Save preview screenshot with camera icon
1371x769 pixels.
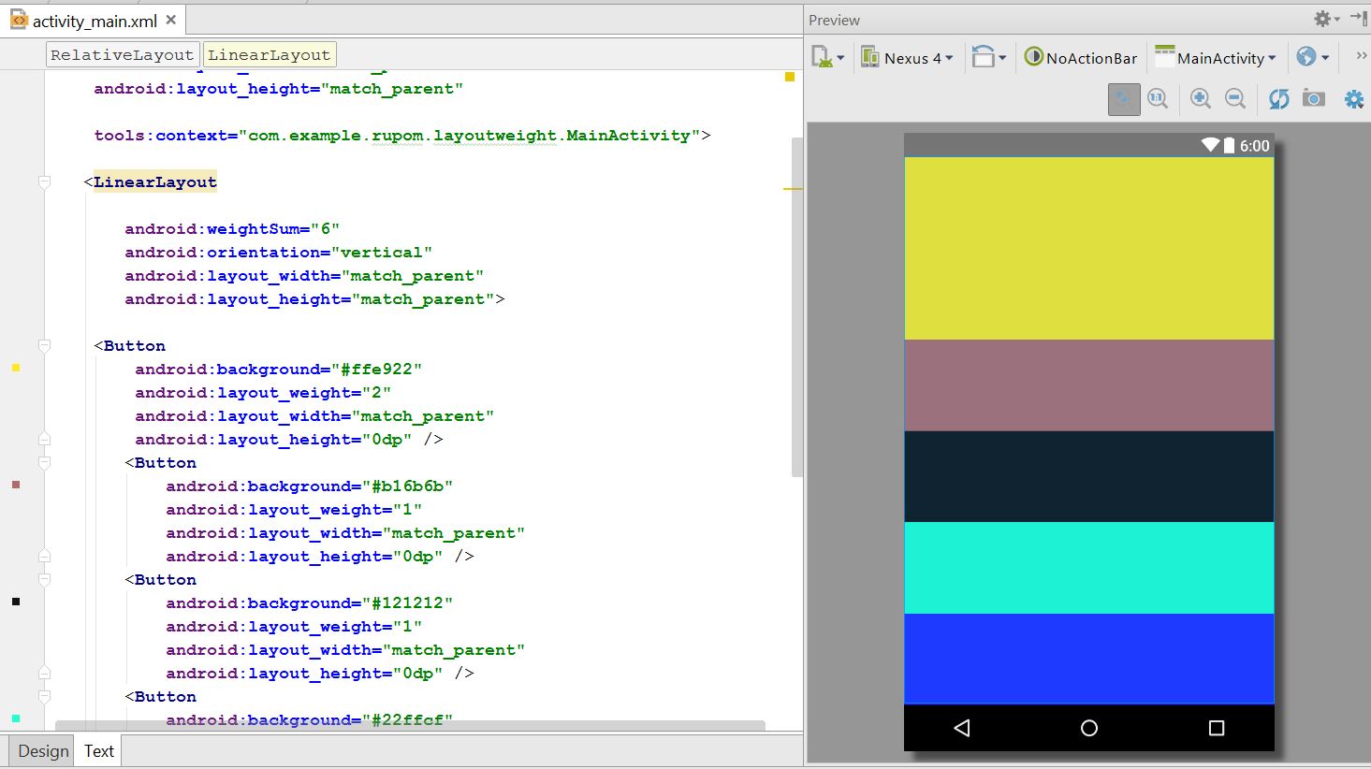[1314, 99]
